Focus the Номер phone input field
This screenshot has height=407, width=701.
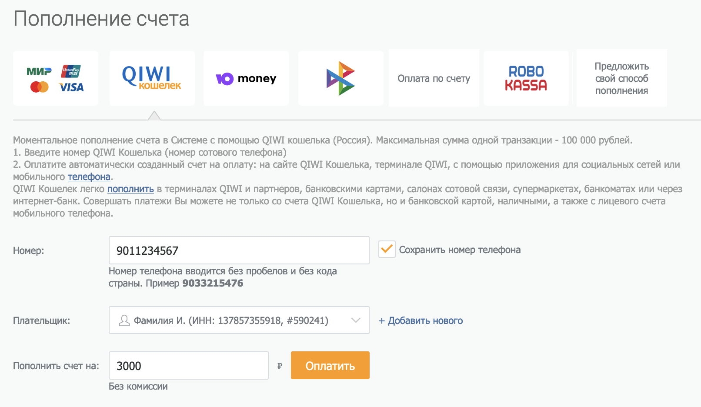(x=239, y=250)
